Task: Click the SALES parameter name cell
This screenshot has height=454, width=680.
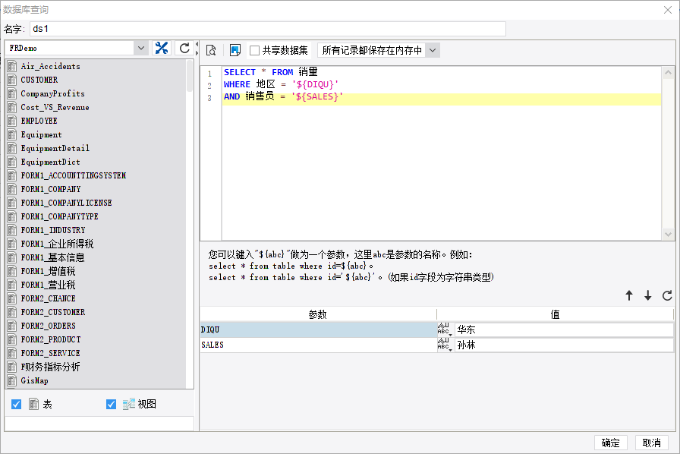Action: click(318, 345)
